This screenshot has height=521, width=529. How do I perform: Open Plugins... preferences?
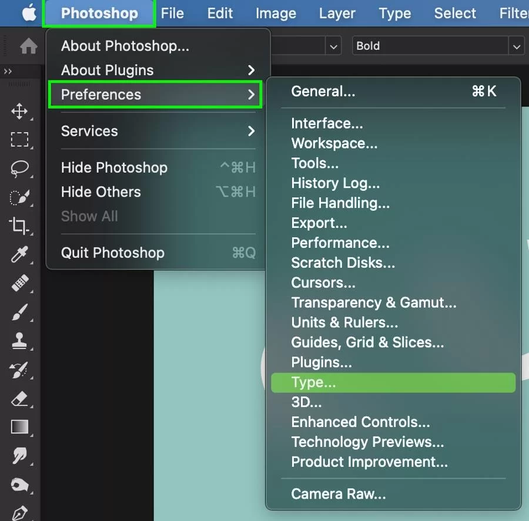[x=393, y=362]
